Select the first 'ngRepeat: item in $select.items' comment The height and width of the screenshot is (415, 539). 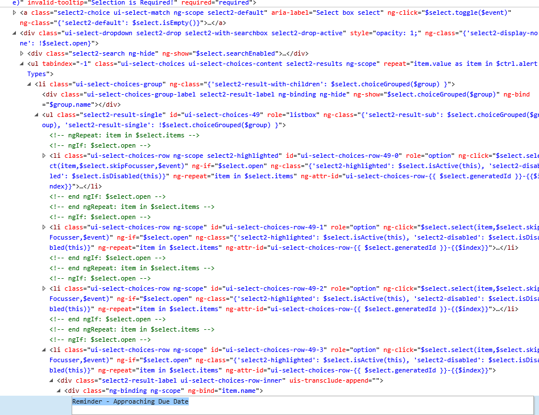tap(125, 135)
